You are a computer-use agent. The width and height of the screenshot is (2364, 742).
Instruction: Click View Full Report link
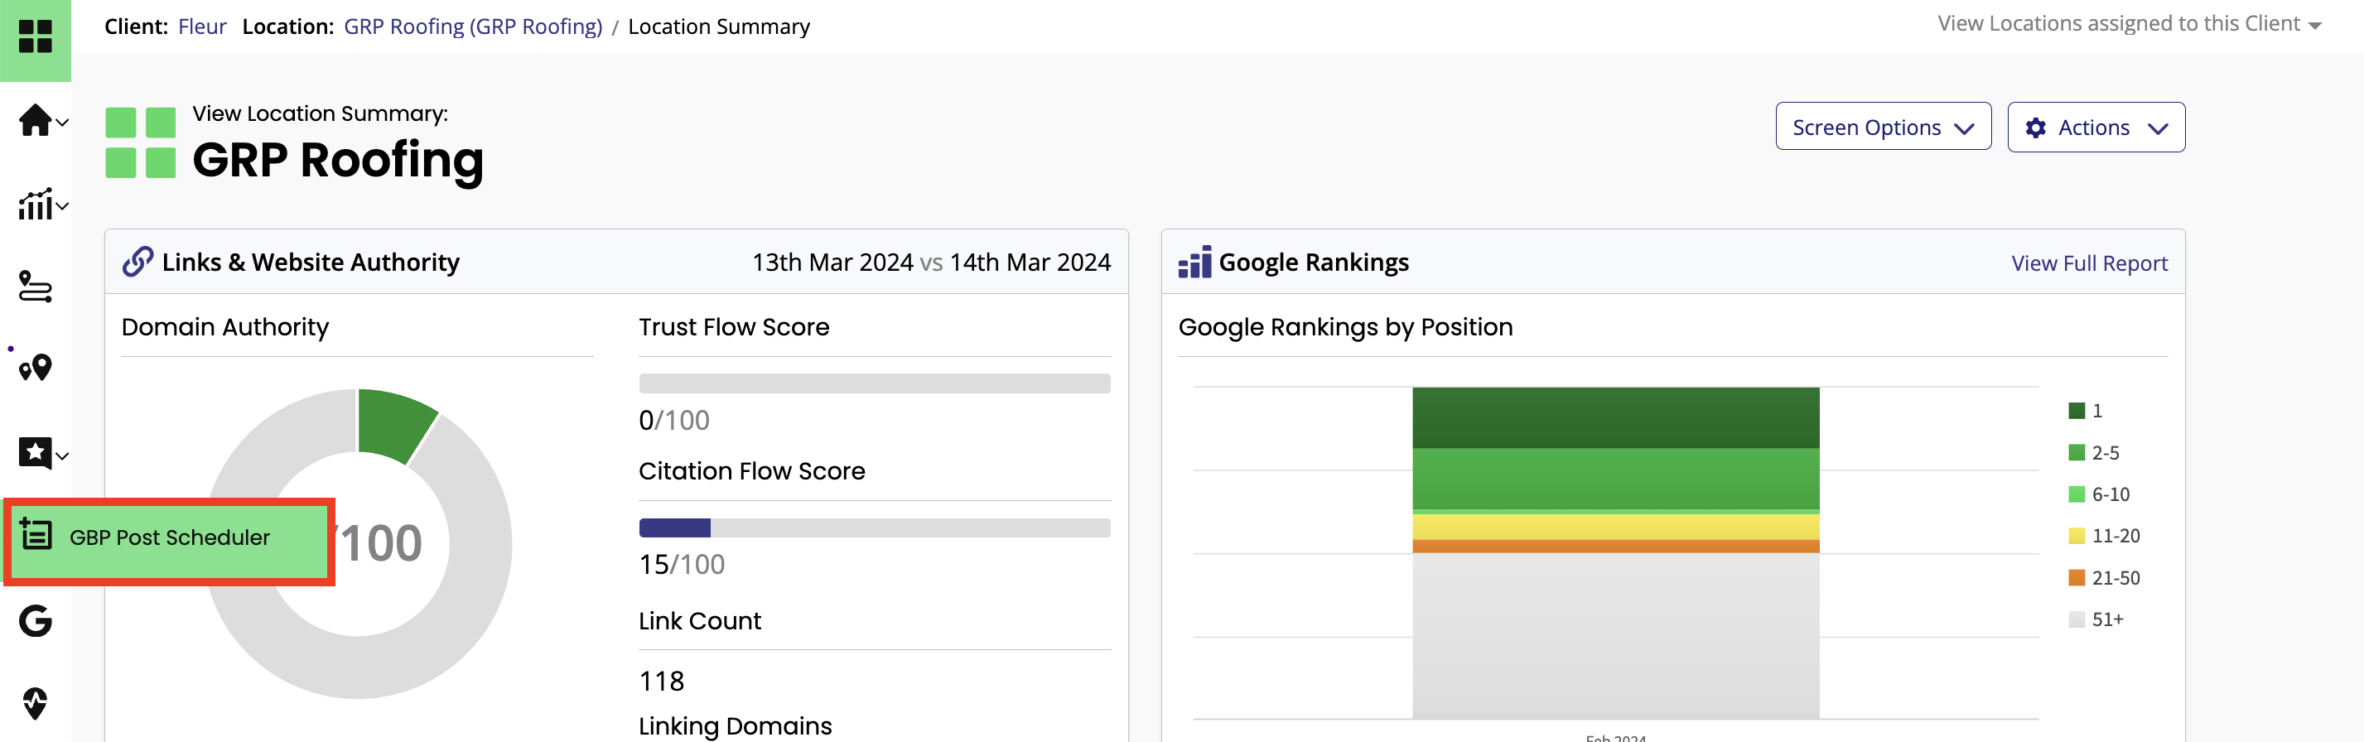coord(2089,263)
